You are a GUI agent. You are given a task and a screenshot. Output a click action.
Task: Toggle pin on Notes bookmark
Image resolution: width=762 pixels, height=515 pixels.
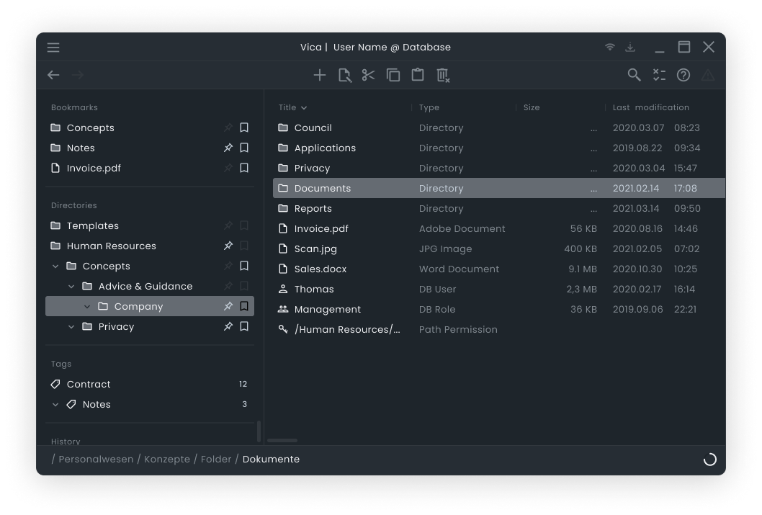coord(228,148)
